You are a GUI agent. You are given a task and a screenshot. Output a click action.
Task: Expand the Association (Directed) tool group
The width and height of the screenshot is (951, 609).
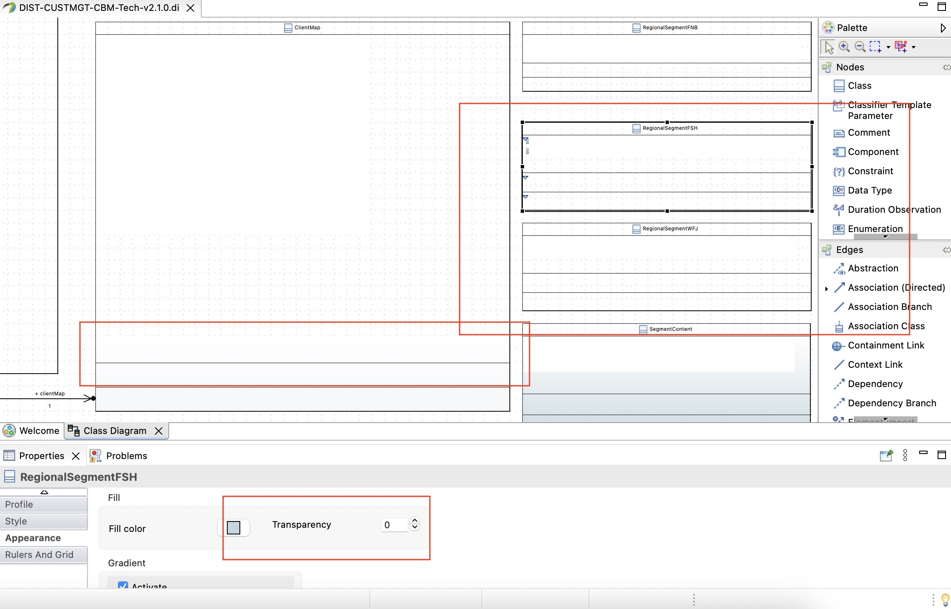pos(826,289)
